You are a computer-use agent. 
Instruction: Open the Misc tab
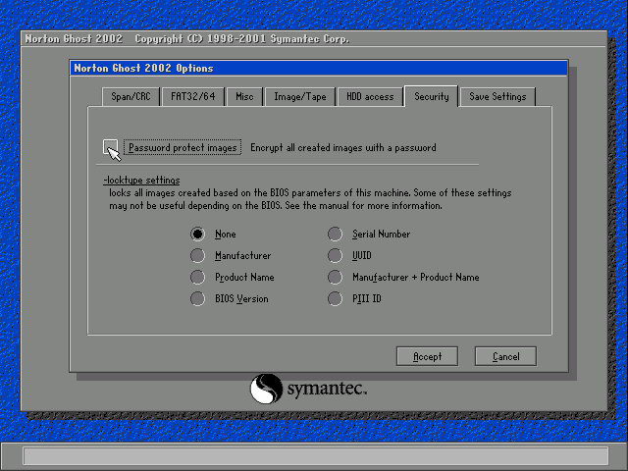(x=244, y=96)
